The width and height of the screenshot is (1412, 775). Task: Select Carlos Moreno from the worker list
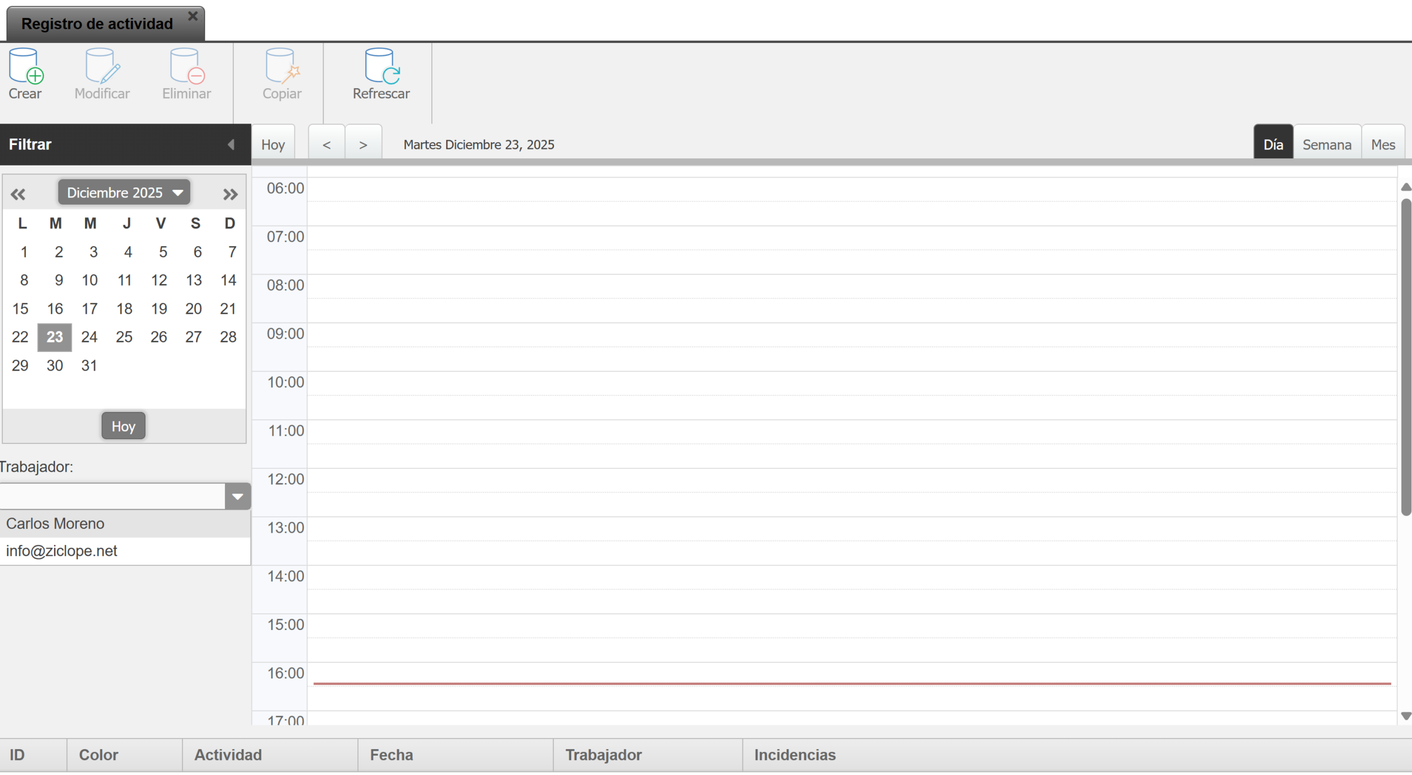55,523
